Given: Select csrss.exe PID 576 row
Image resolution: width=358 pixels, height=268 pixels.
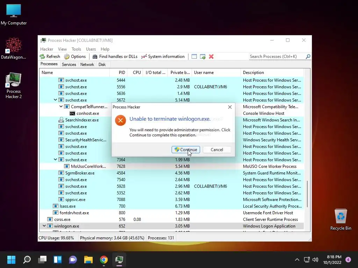Looking at the screenshot, I should coord(172,219).
